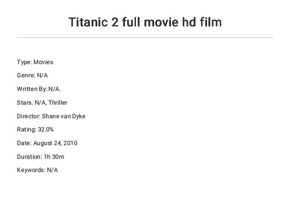
Task: Click the 'Date:' label
Action: click(x=24, y=143)
